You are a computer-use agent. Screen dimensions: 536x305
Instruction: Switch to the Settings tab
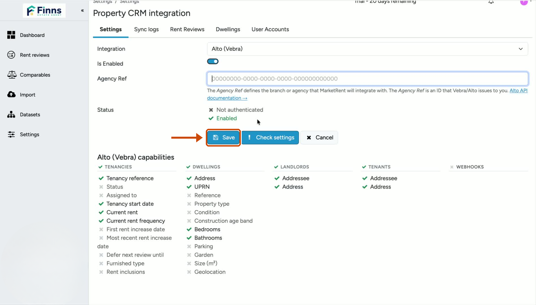pos(111,29)
